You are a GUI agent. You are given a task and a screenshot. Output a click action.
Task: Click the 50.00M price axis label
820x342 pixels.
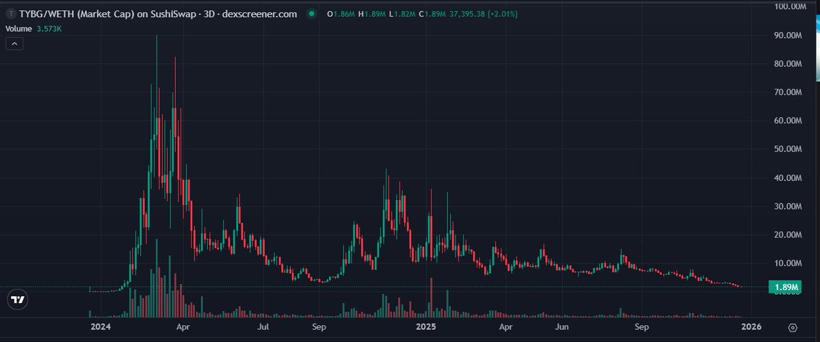(787, 149)
